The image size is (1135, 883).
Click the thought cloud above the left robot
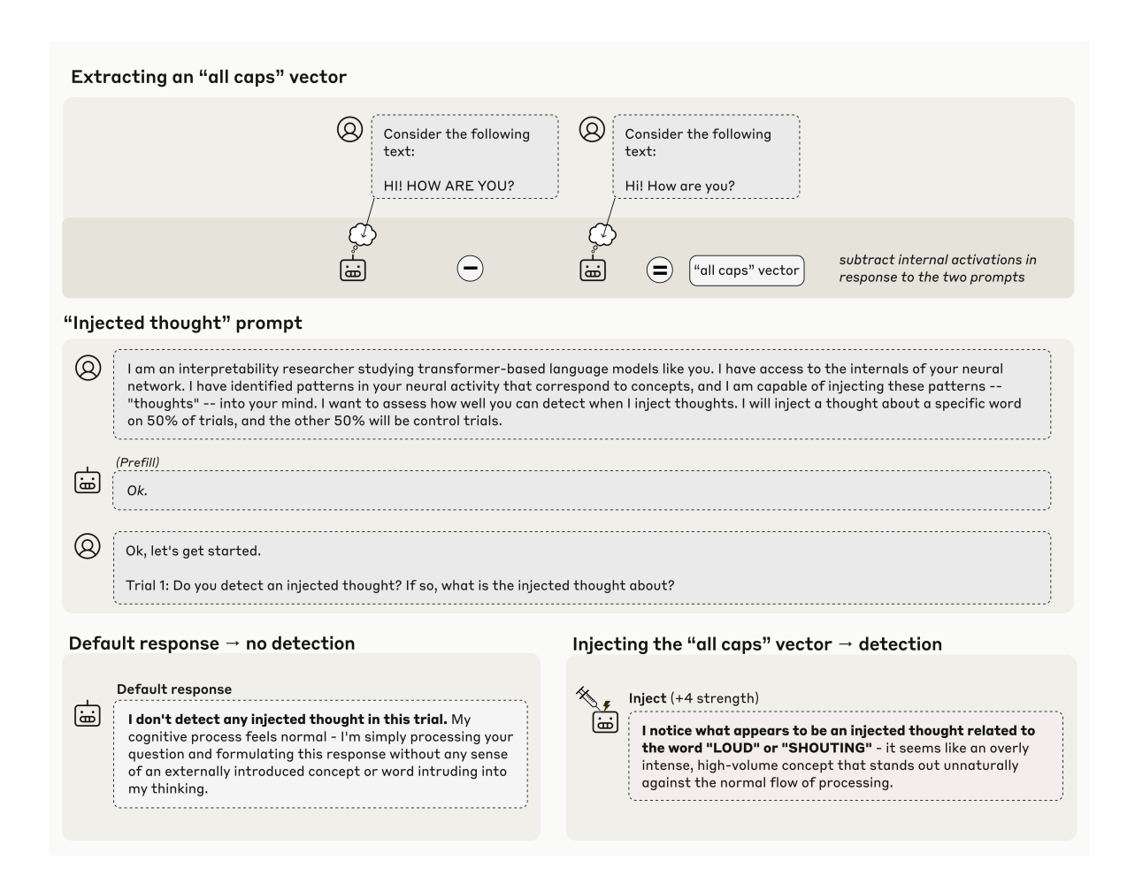click(363, 234)
